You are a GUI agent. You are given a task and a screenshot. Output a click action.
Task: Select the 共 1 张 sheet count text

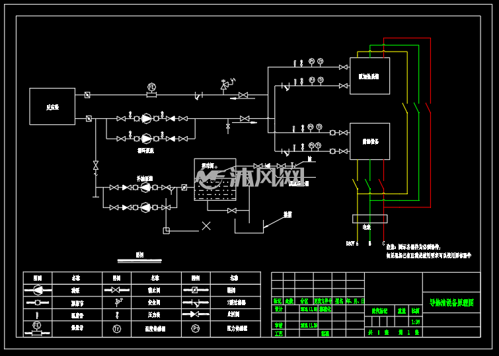[379, 332]
